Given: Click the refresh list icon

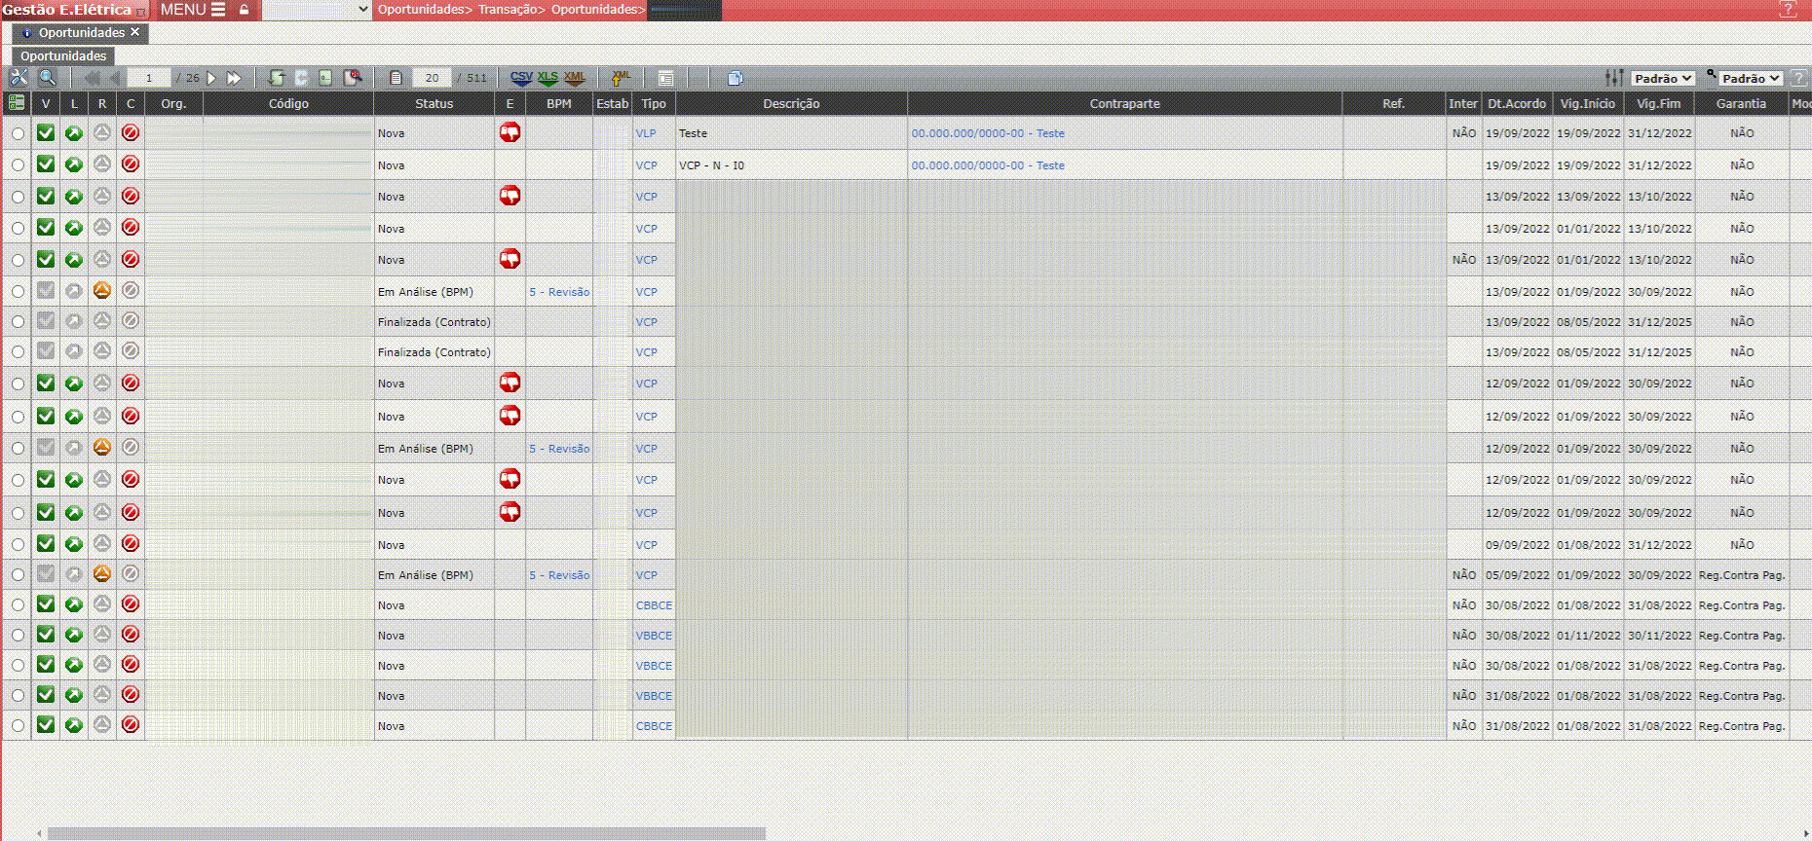Looking at the screenshot, I should (x=277, y=78).
